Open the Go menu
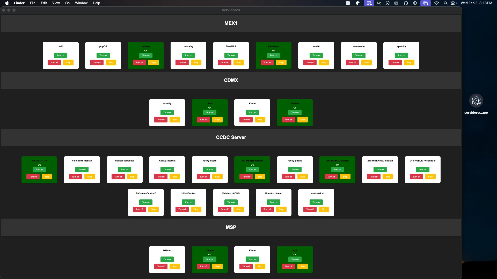 pyautogui.click(x=67, y=3)
